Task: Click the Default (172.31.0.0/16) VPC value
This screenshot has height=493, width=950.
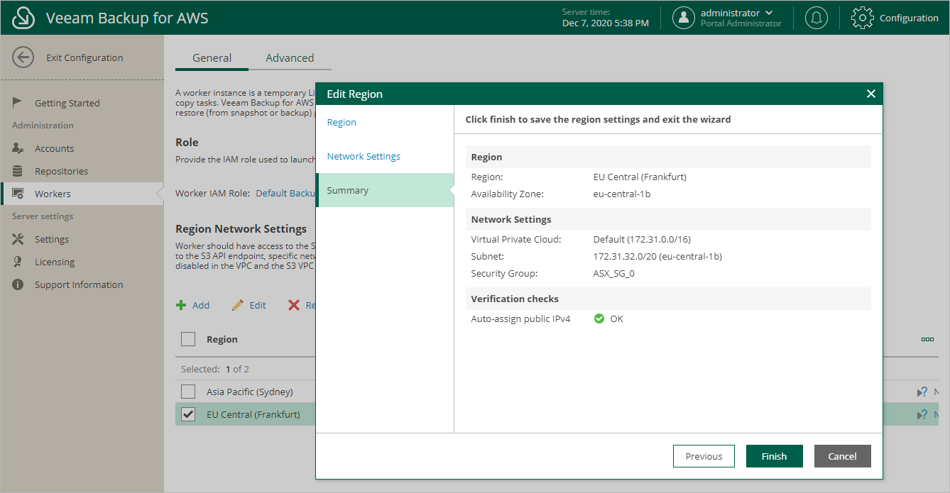Action: click(641, 239)
